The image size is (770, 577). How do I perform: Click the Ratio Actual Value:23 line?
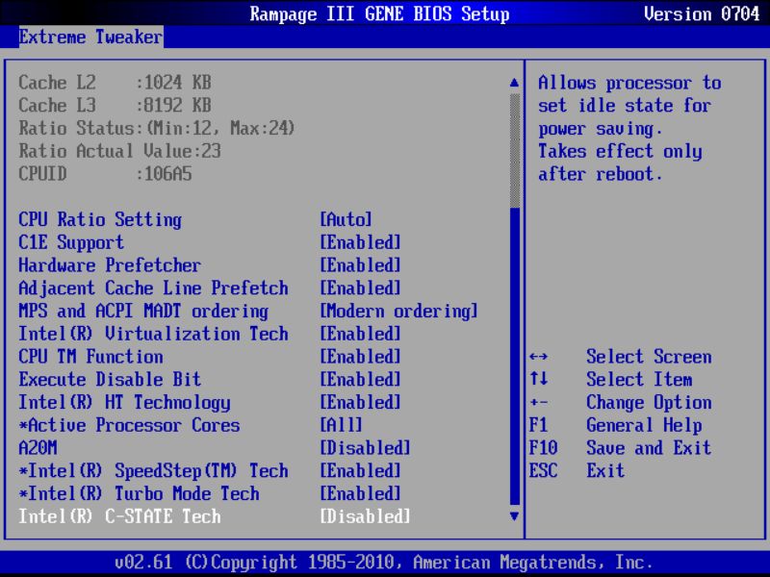[x=119, y=151]
